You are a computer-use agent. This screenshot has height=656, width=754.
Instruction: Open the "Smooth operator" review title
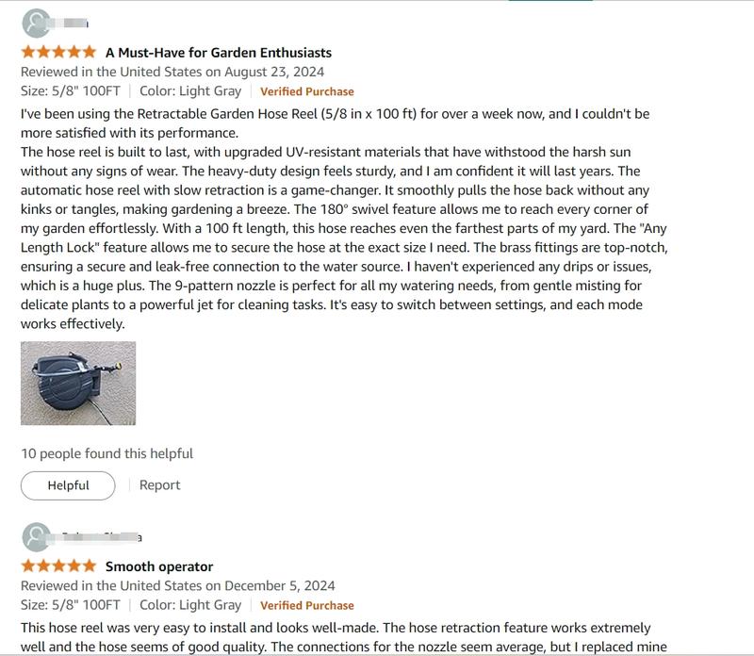[x=158, y=566]
